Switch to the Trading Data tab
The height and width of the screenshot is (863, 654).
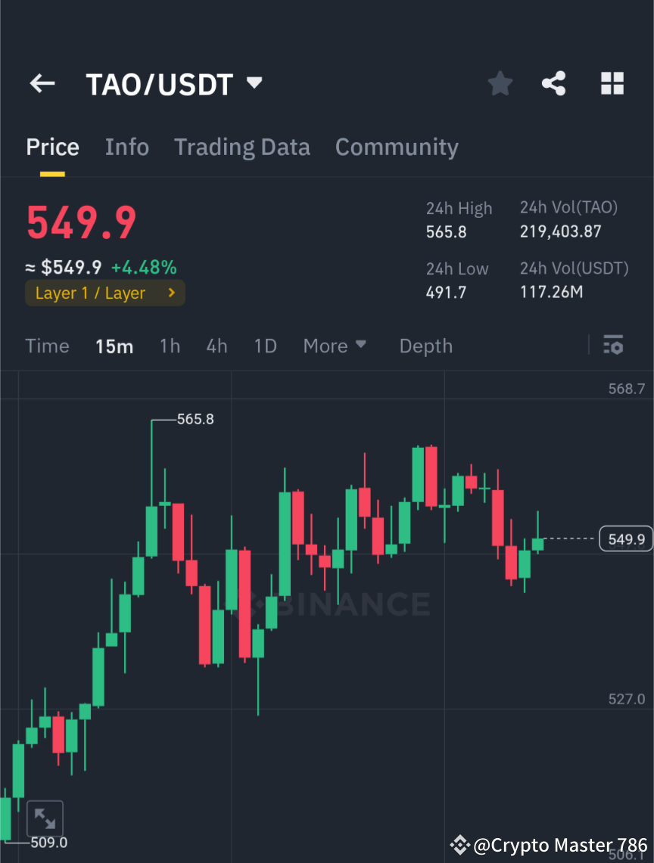pyautogui.click(x=241, y=147)
